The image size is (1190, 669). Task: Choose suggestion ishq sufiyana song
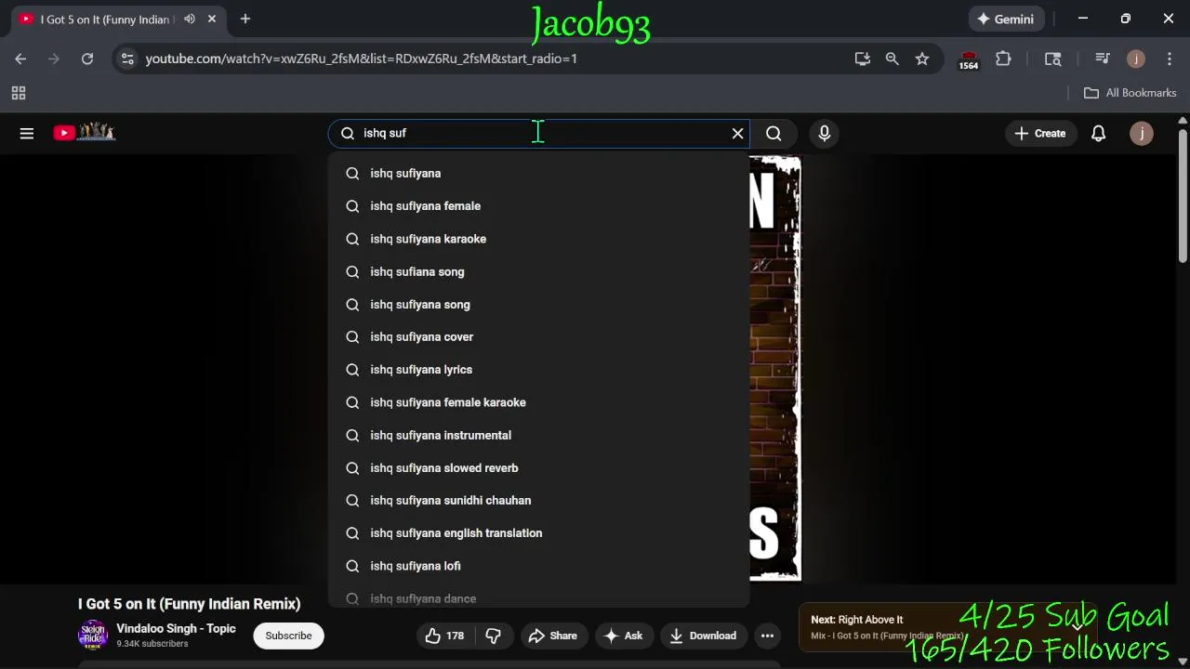point(539,304)
